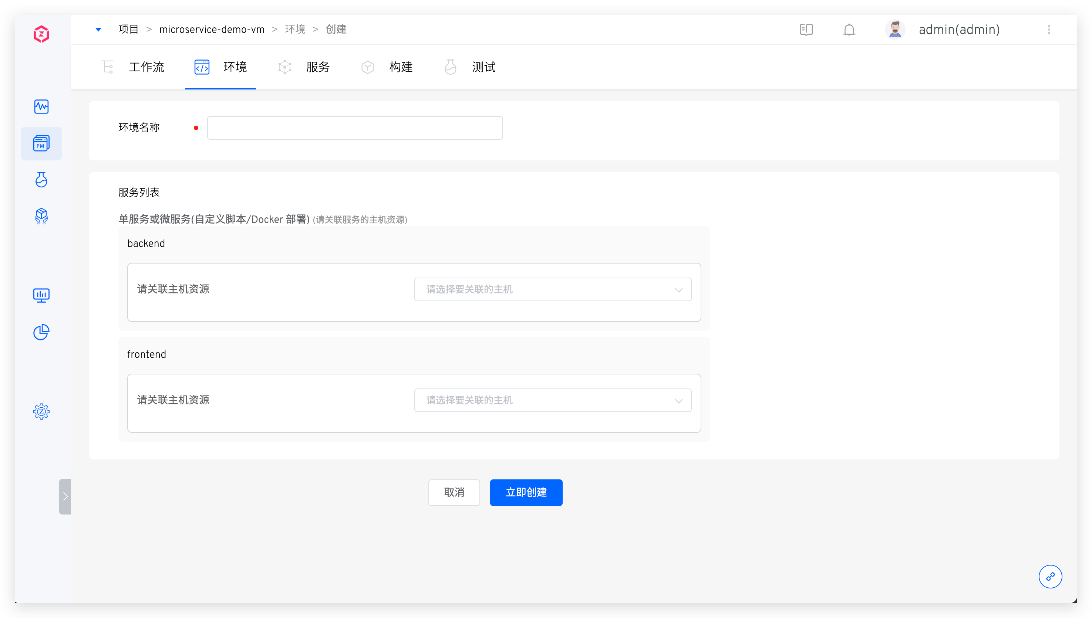Image resolution: width=1092 pixels, height=618 pixels.
Task: Open the activity monitor sidebar icon
Action: (41, 106)
